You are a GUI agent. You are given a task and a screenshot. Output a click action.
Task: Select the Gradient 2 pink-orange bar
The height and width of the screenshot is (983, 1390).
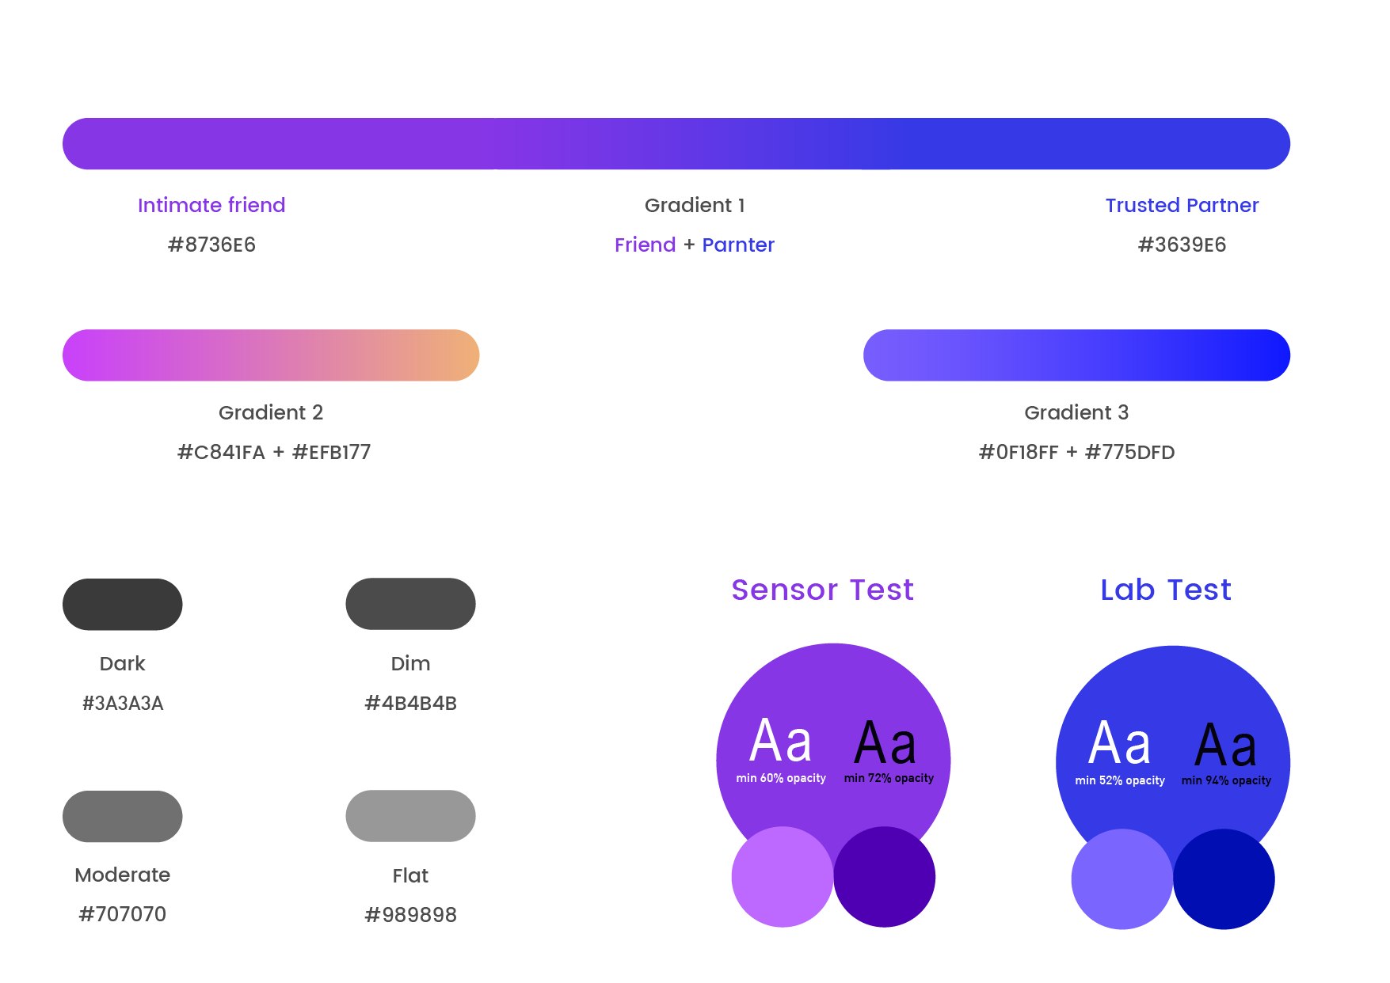pos(271,355)
